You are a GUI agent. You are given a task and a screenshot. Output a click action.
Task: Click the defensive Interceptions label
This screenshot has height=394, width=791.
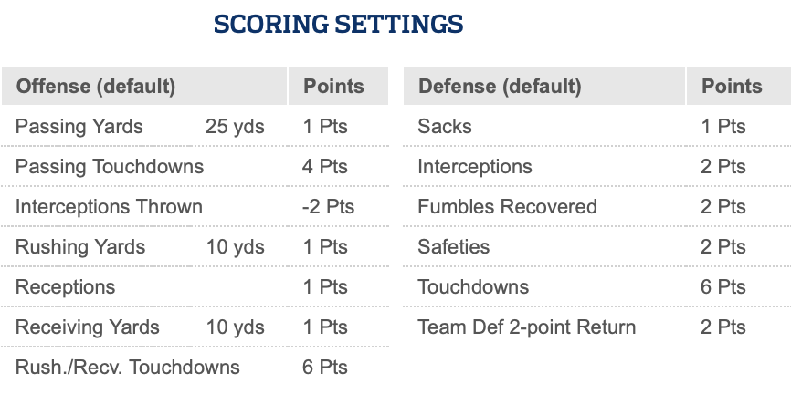click(475, 166)
